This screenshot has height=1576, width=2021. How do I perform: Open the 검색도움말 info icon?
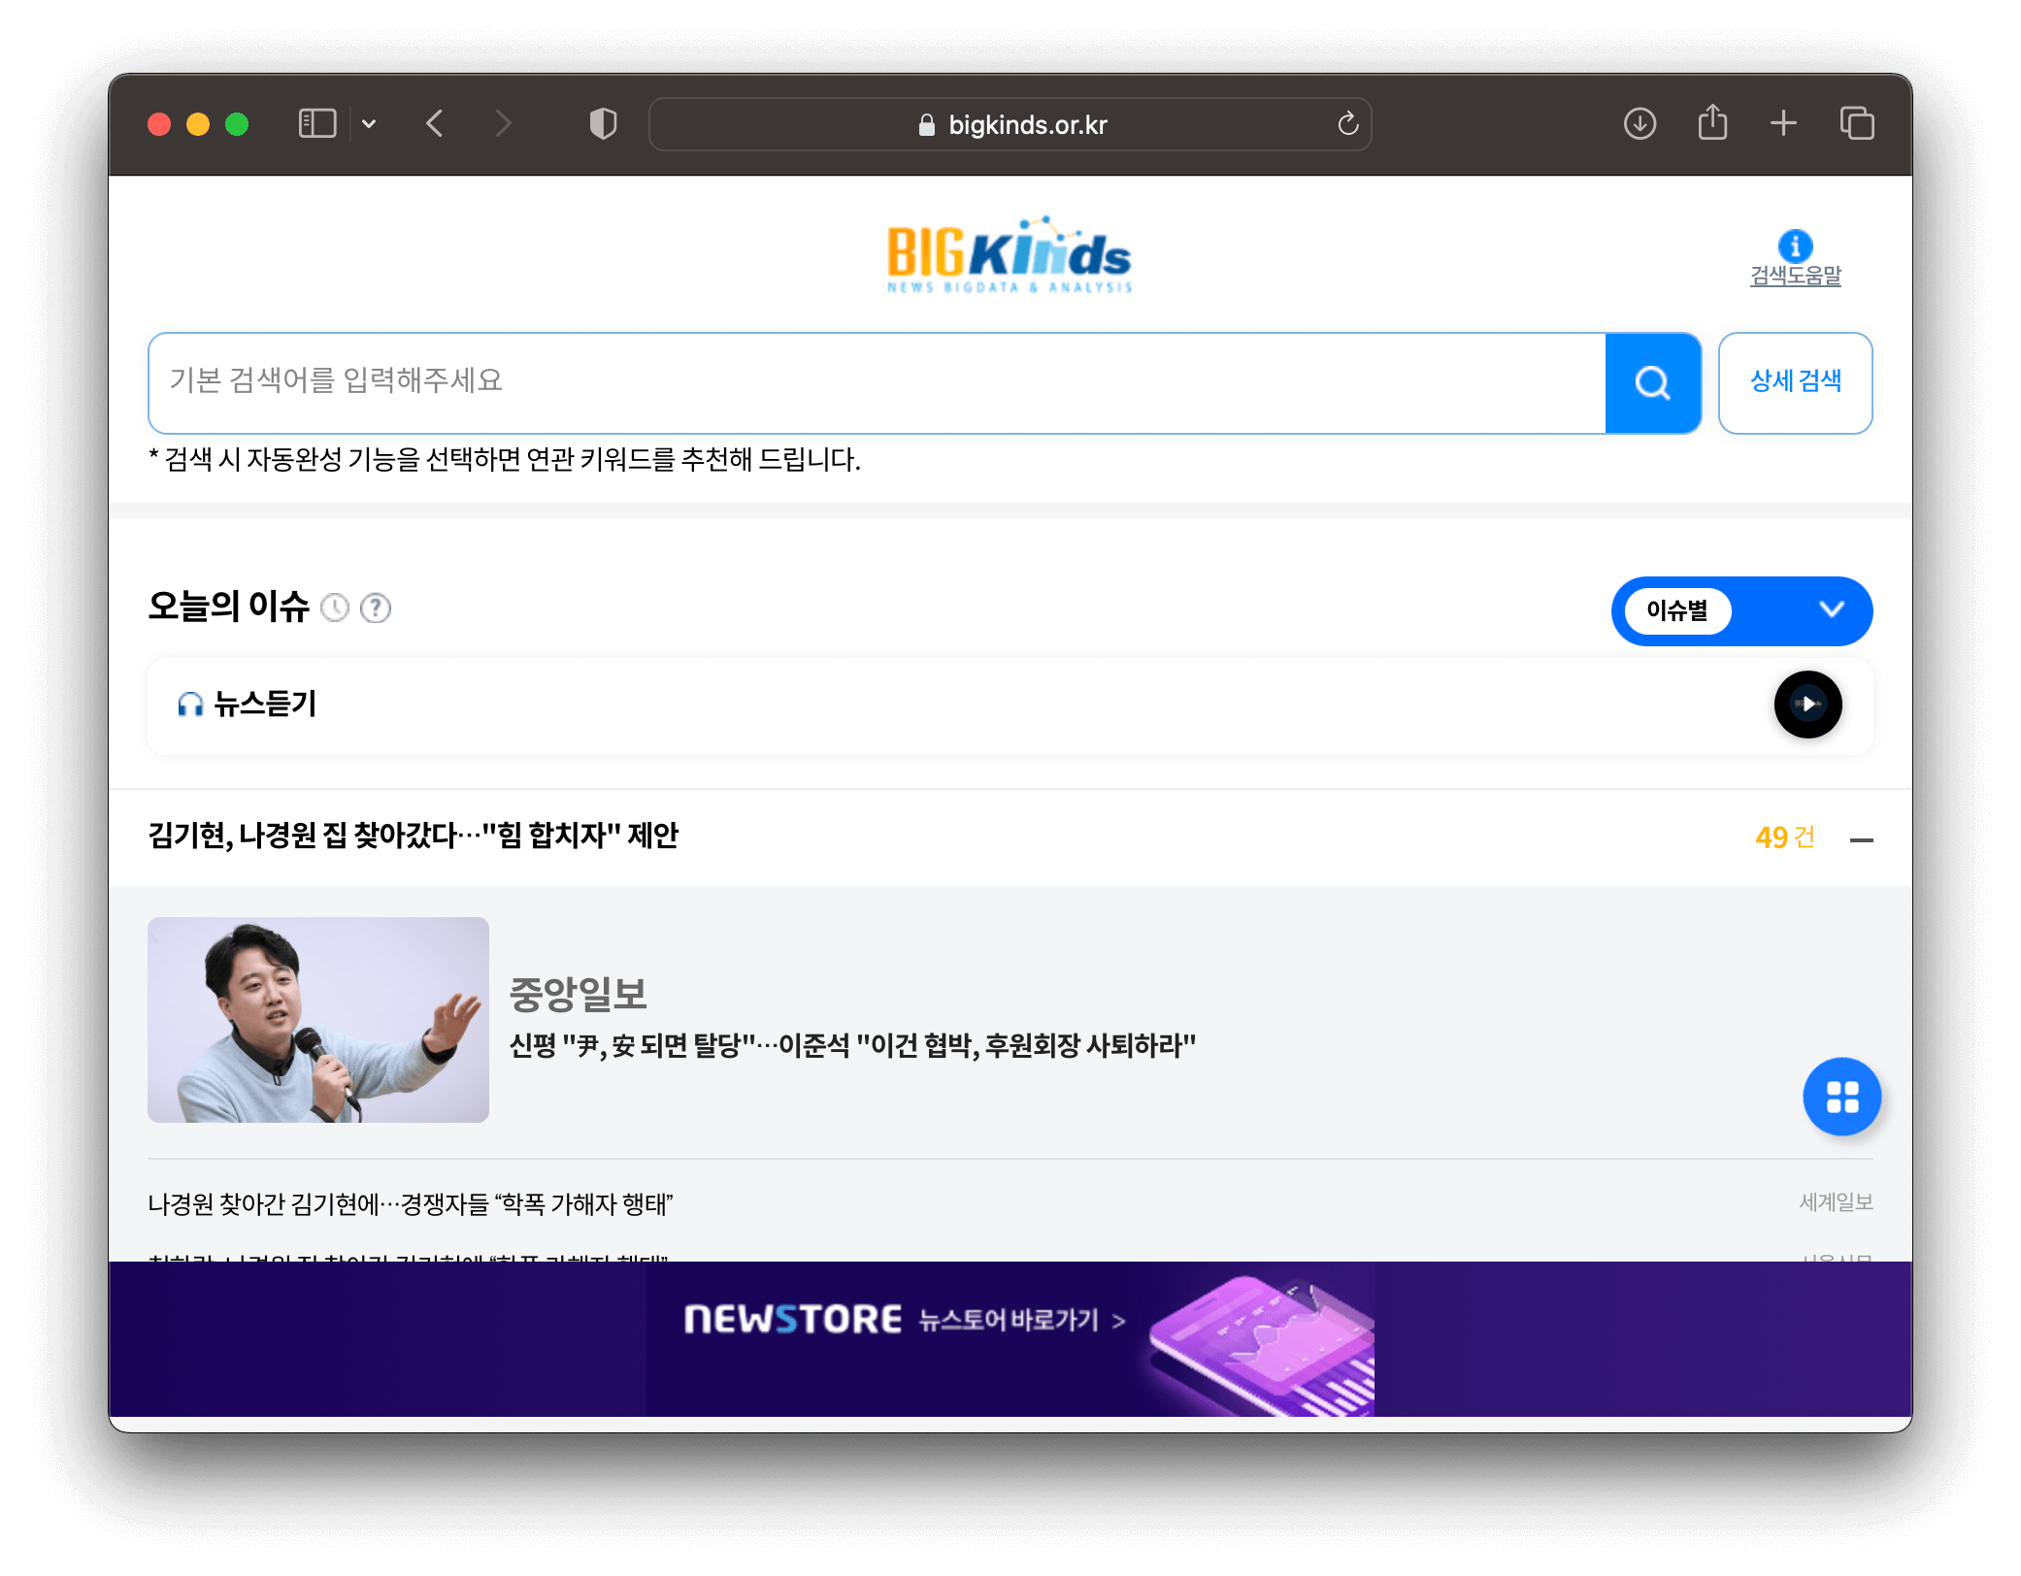pos(1795,246)
